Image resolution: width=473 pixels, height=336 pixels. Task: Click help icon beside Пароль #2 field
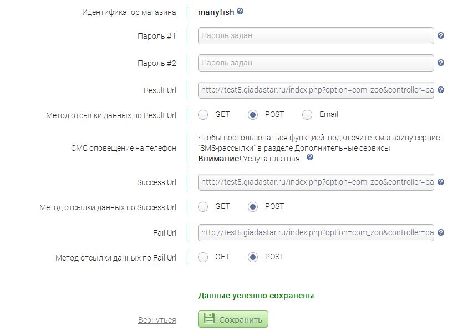(x=441, y=63)
